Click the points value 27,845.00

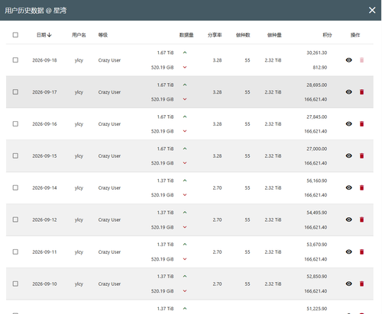[317, 117]
